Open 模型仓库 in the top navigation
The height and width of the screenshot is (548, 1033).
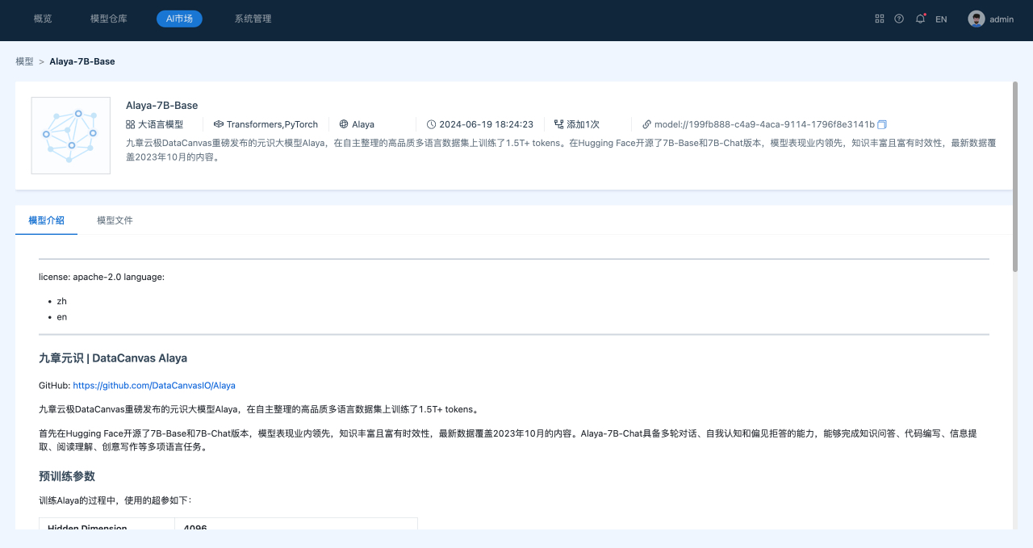pyautogui.click(x=108, y=19)
